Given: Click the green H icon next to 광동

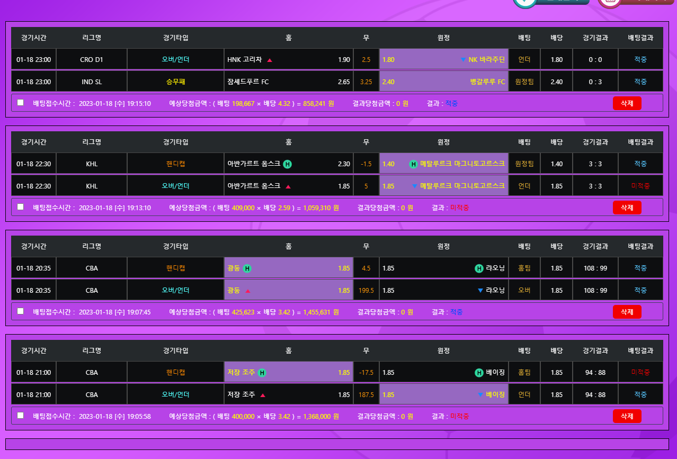Looking at the screenshot, I should [247, 268].
